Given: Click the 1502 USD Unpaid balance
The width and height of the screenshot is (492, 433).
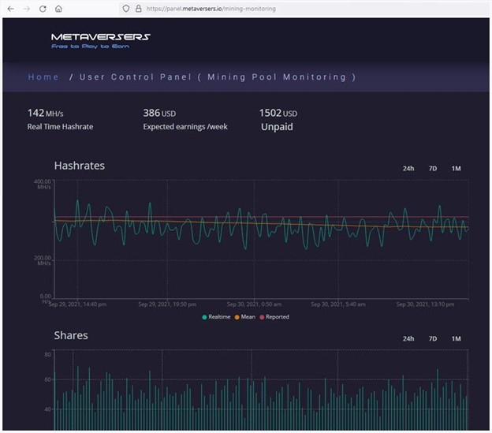Looking at the screenshot, I should [278, 119].
